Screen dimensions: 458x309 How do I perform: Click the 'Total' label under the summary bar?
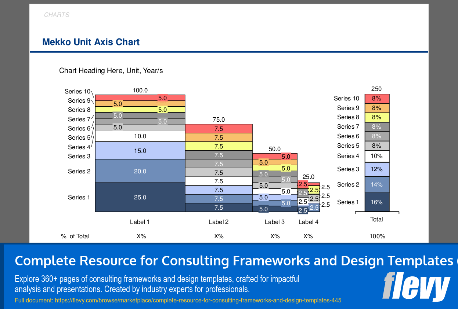pyautogui.click(x=377, y=219)
